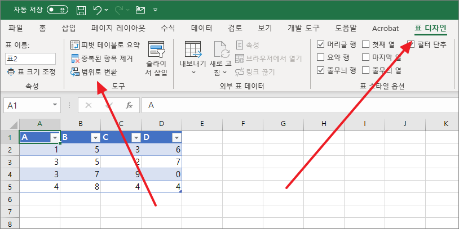The width and height of the screenshot is (459, 229).
Task: Enable the Total Row (요약 행) checkbox
Action: [321, 57]
